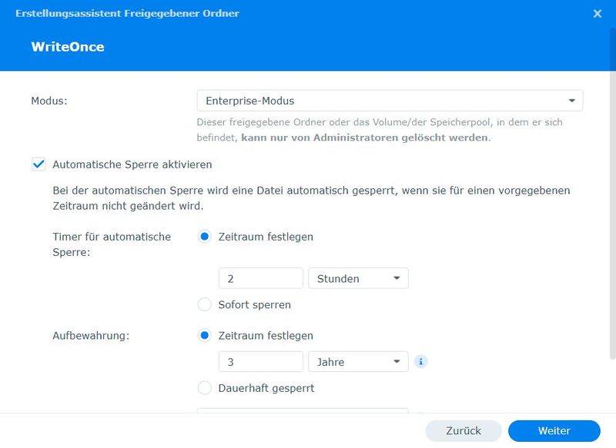Click the dropdown arrow of the Enterprise-Modus selector
The height and width of the screenshot is (448, 616).
571,100
